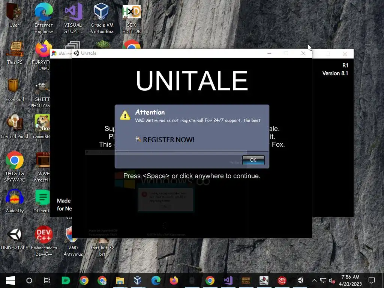384x288 pixels.
Task: Open Task View from the taskbar
Action: pyautogui.click(x=47, y=280)
